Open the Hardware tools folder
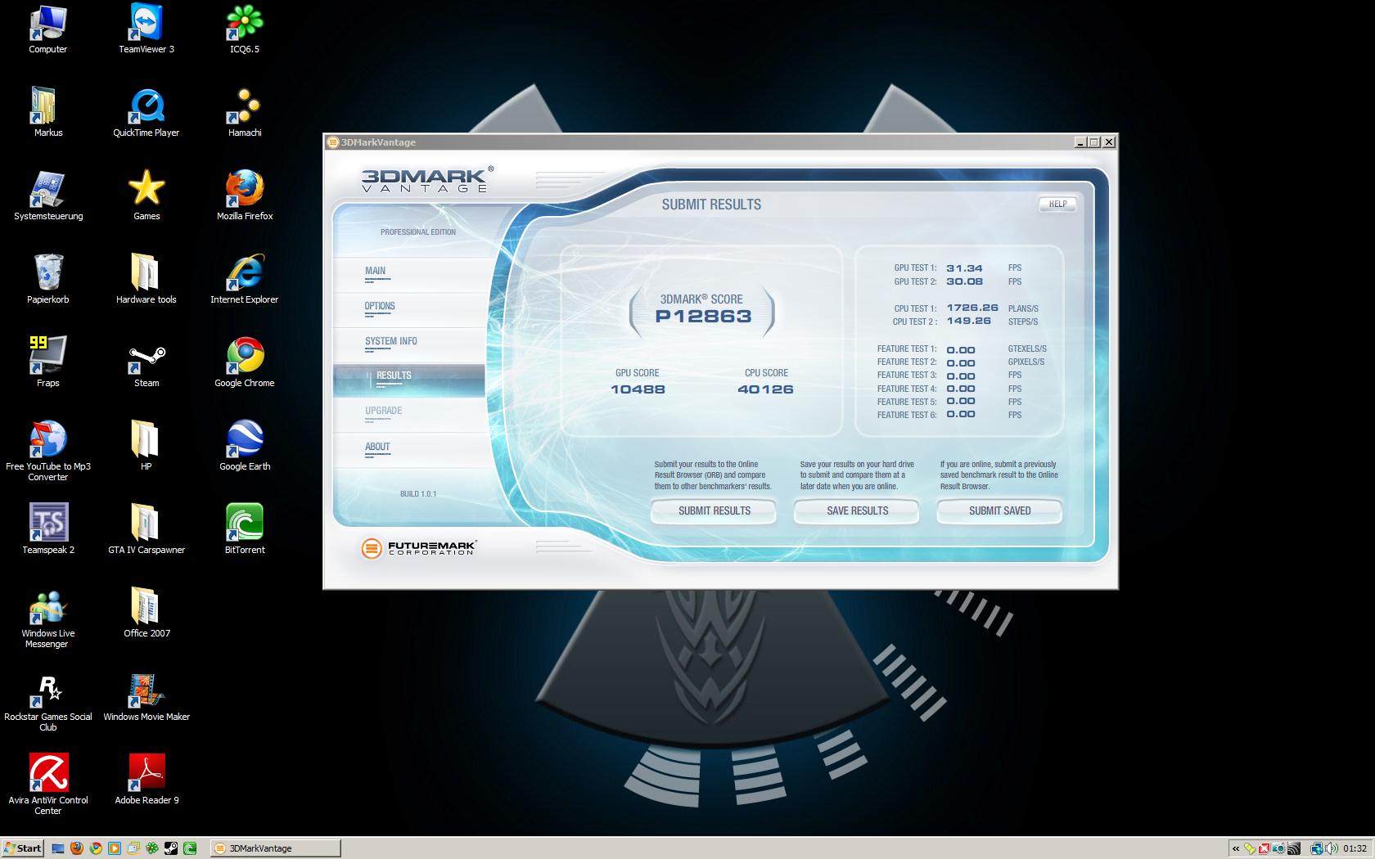Screen dimensions: 1375x859 point(147,279)
